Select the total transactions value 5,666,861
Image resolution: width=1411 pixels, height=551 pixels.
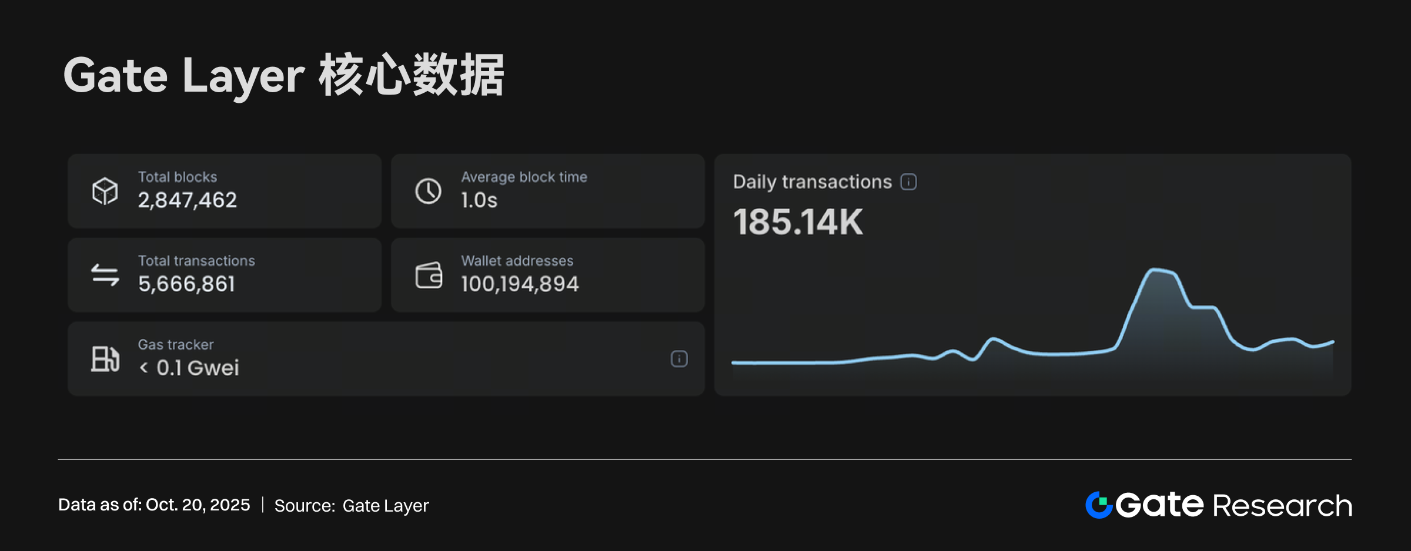coord(186,284)
